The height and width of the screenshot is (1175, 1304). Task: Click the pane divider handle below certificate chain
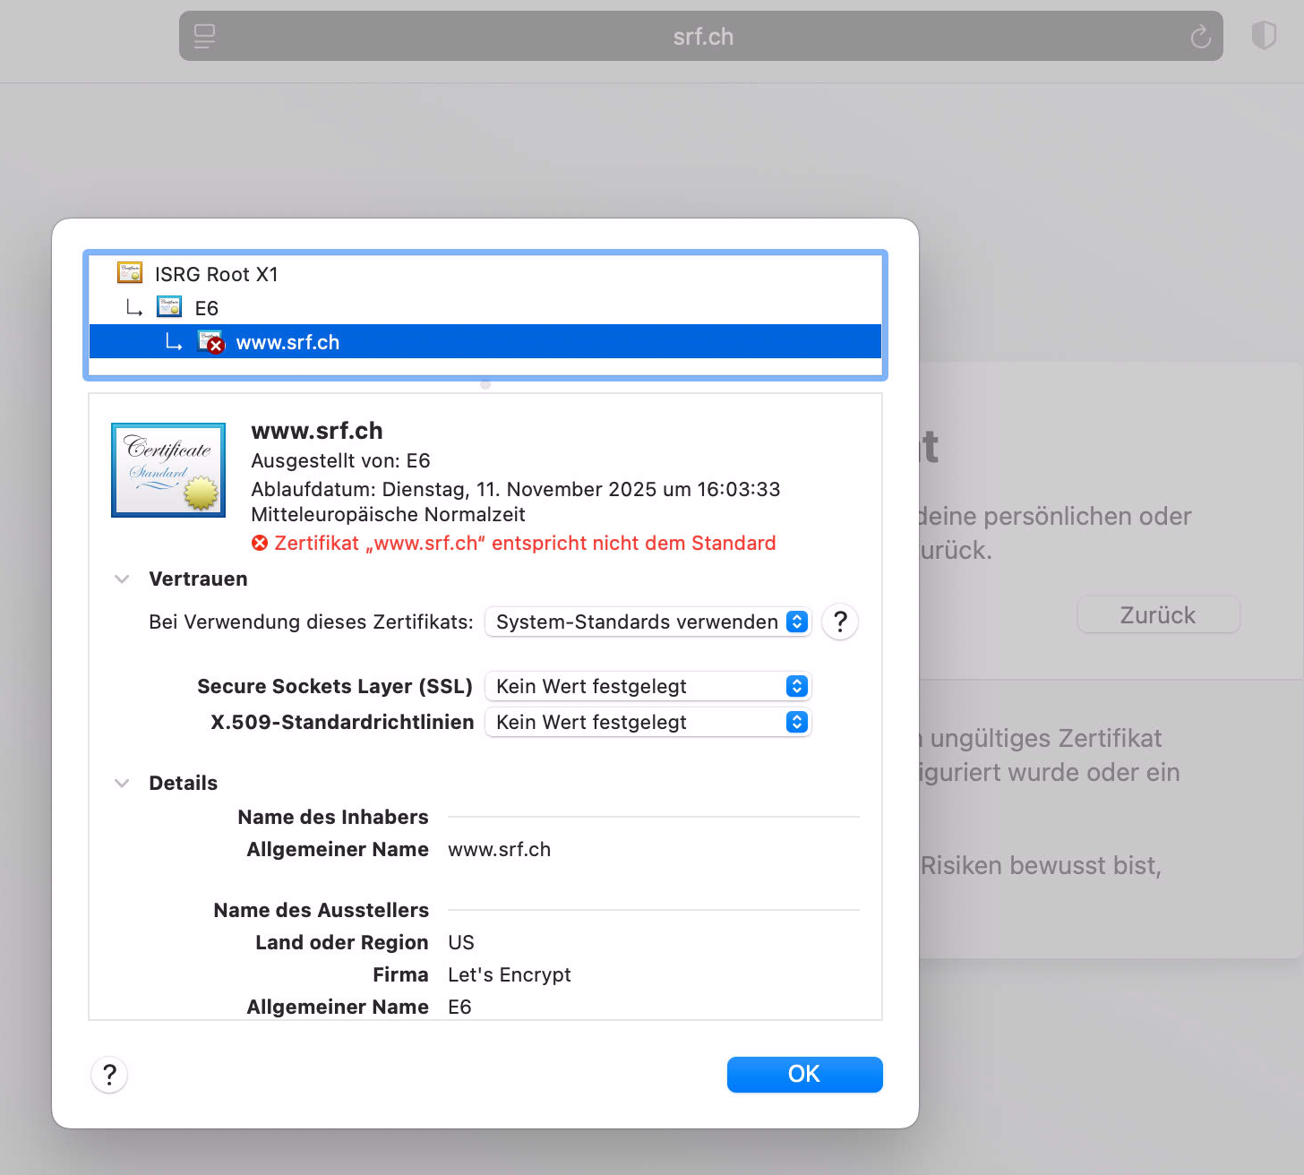pos(485,384)
